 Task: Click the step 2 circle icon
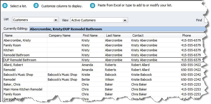point(36,6)
